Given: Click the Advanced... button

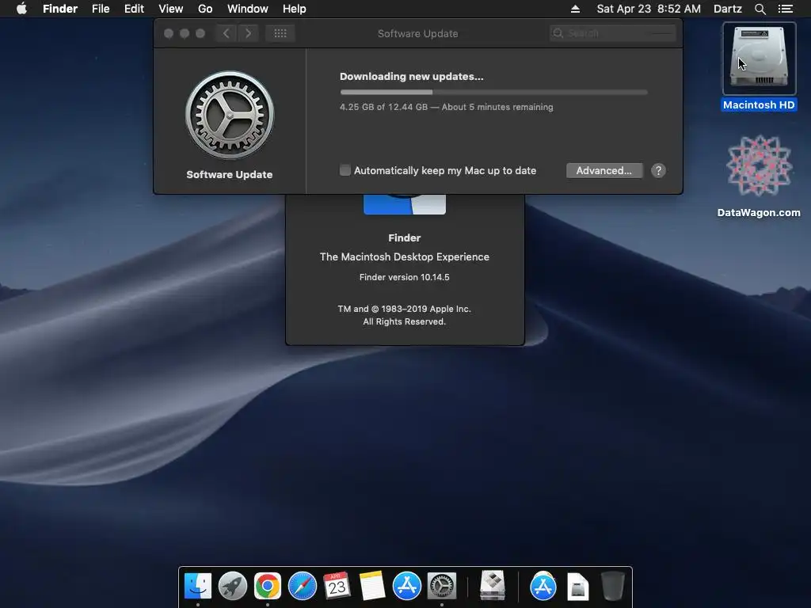Looking at the screenshot, I should click(x=604, y=171).
